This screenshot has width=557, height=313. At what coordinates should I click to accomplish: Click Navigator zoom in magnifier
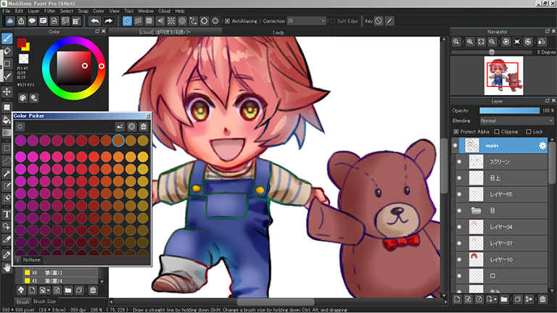coord(470,42)
